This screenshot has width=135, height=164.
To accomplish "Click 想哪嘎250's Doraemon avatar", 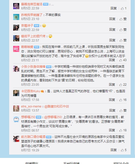I will (16, 119).
